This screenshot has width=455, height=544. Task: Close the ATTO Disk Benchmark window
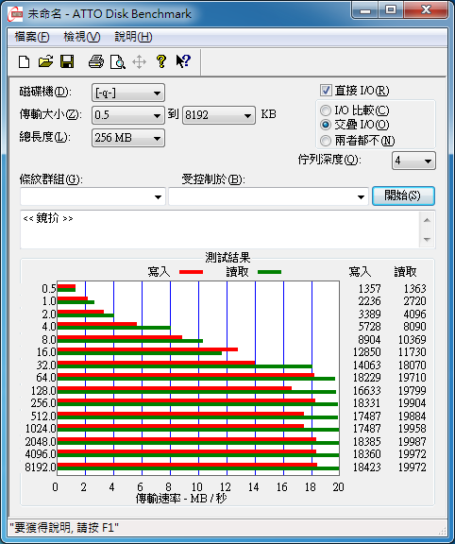[425, 9]
